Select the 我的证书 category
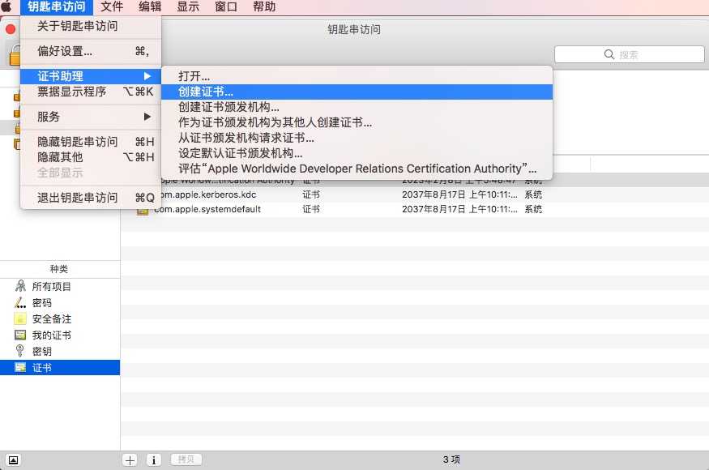 tap(60, 335)
